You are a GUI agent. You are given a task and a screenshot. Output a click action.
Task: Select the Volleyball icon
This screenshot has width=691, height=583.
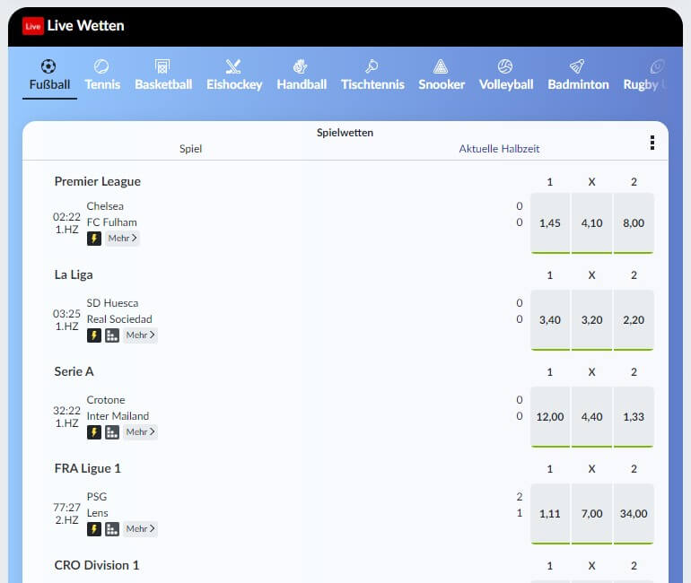coord(505,66)
